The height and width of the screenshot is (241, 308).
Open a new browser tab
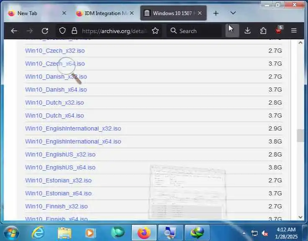(x=216, y=13)
